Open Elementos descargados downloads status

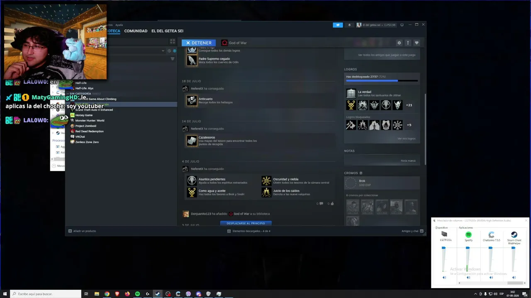point(249,231)
